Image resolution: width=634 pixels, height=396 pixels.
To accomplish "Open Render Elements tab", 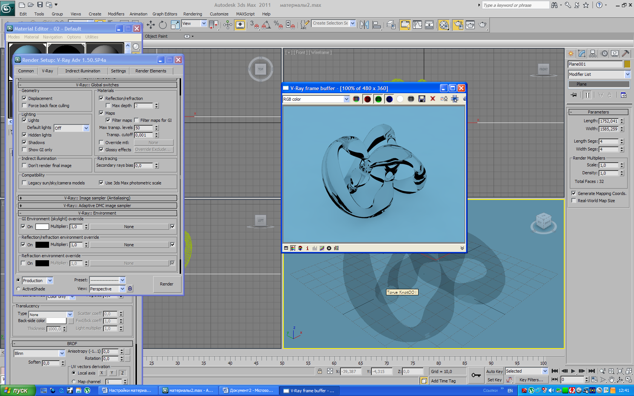I will (x=151, y=71).
